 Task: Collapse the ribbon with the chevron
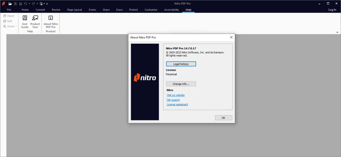(x=337, y=32)
